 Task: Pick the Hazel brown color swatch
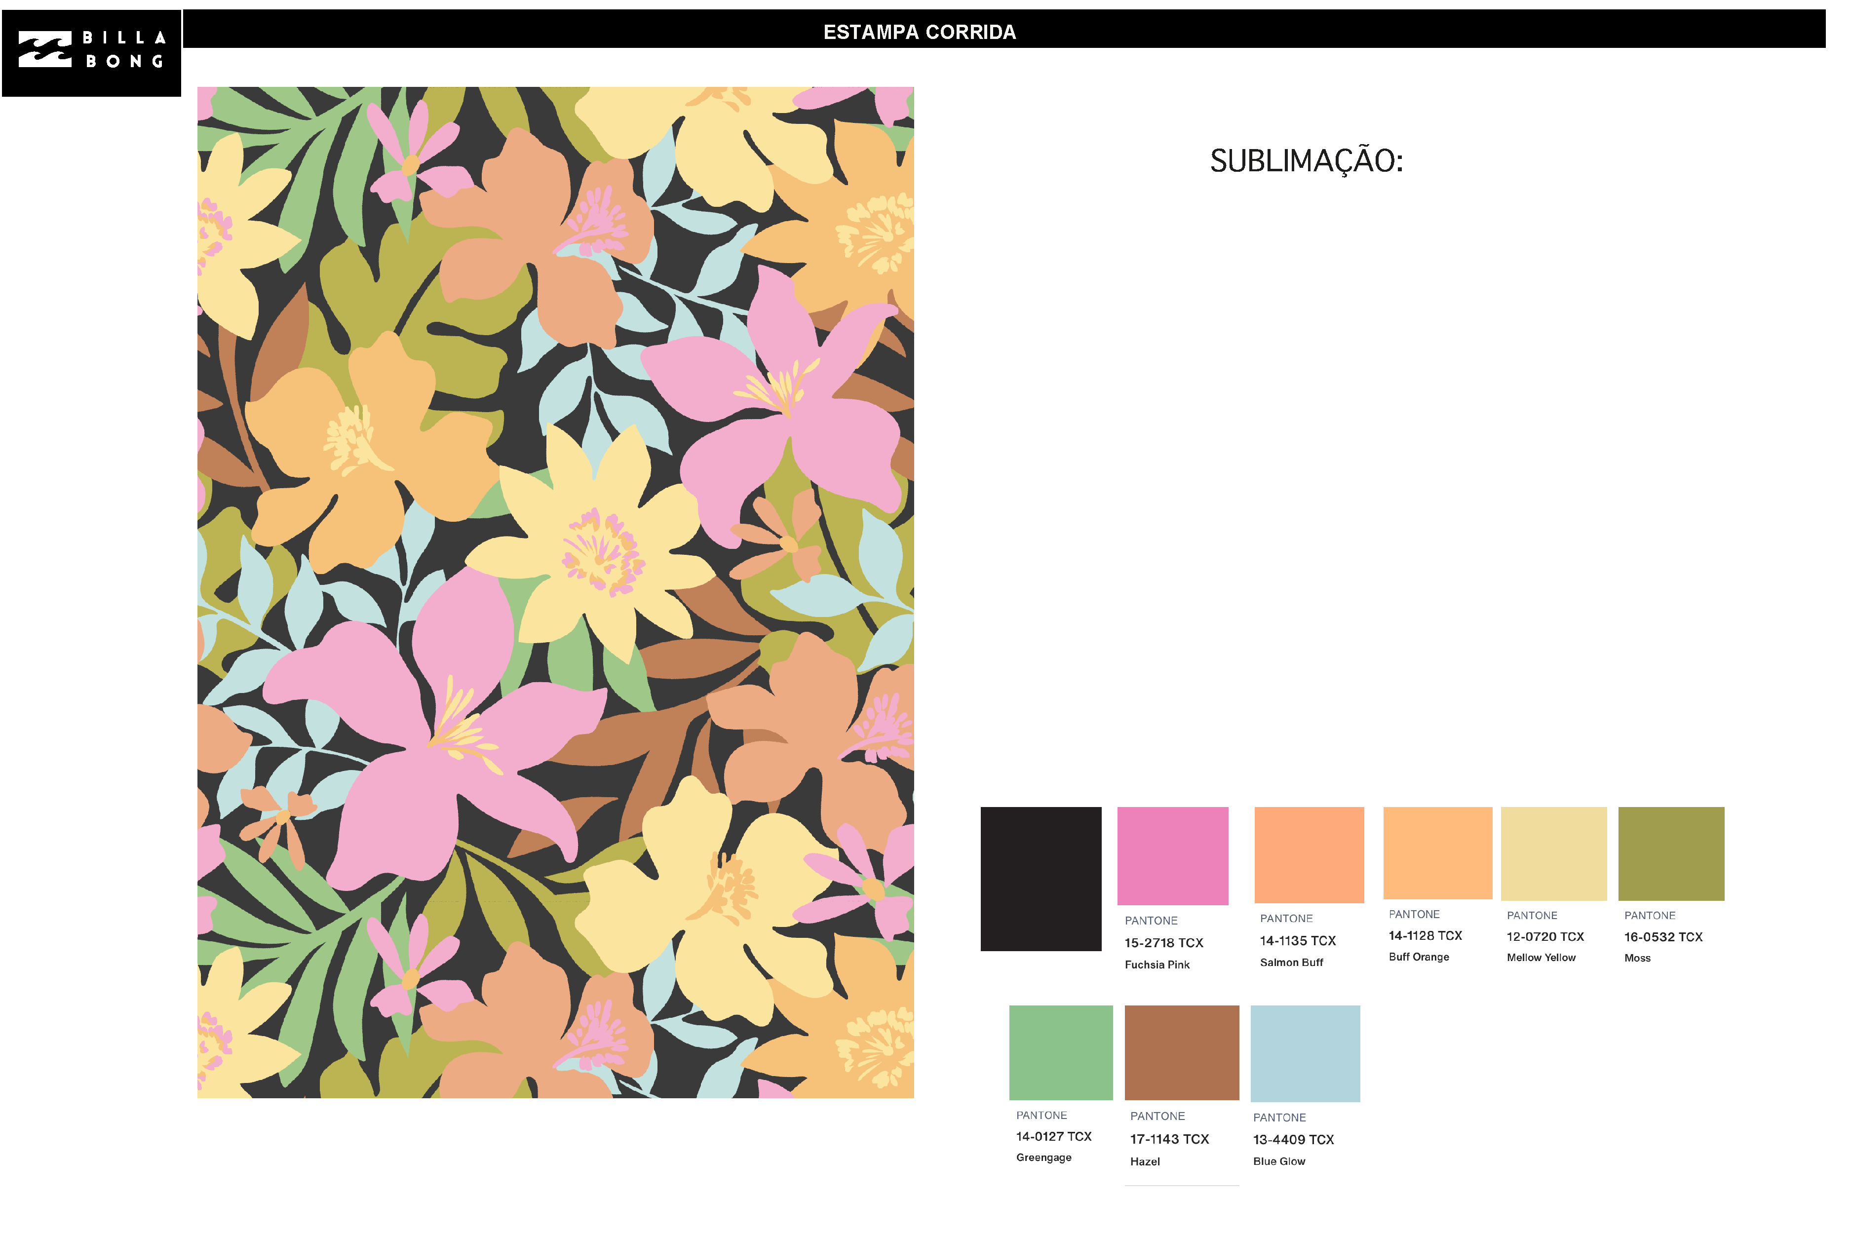click(x=1182, y=1052)
